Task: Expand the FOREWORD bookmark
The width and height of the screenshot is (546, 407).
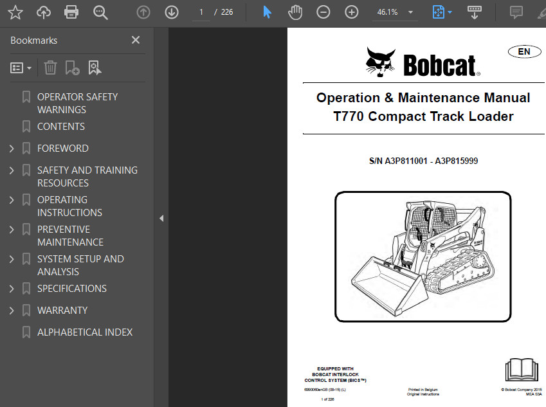Action: pyautogui.click(x=12, y=149)
